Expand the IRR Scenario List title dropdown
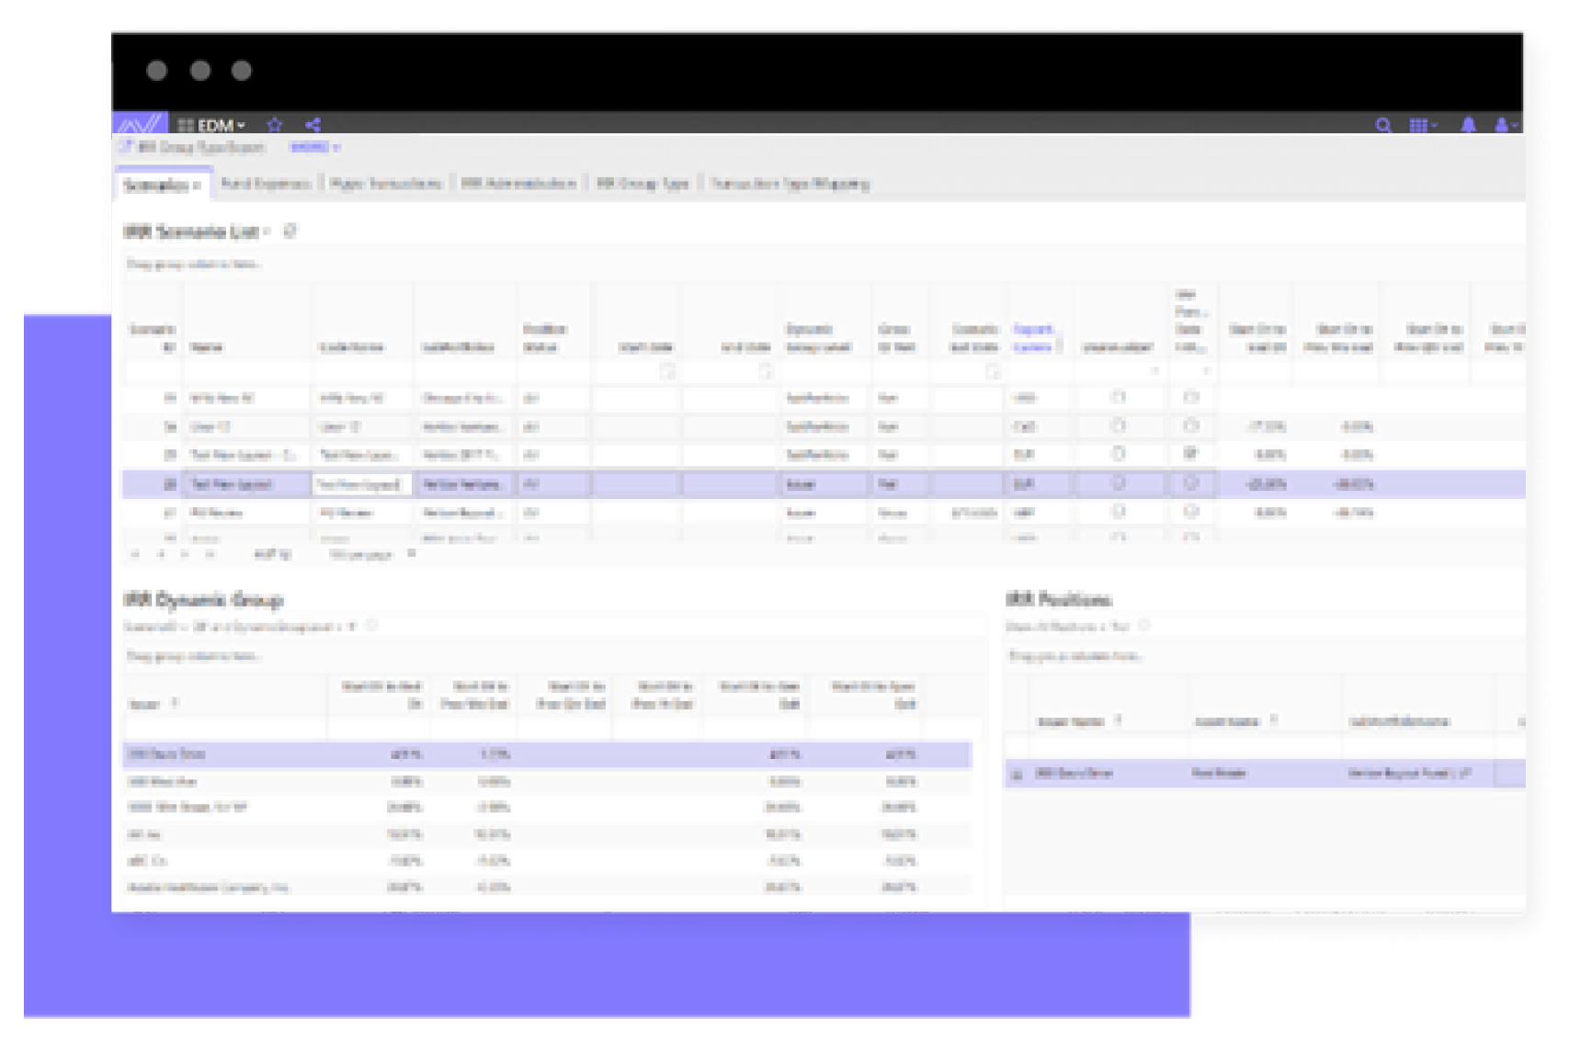 pyautogui.click(x=267, y=232)
